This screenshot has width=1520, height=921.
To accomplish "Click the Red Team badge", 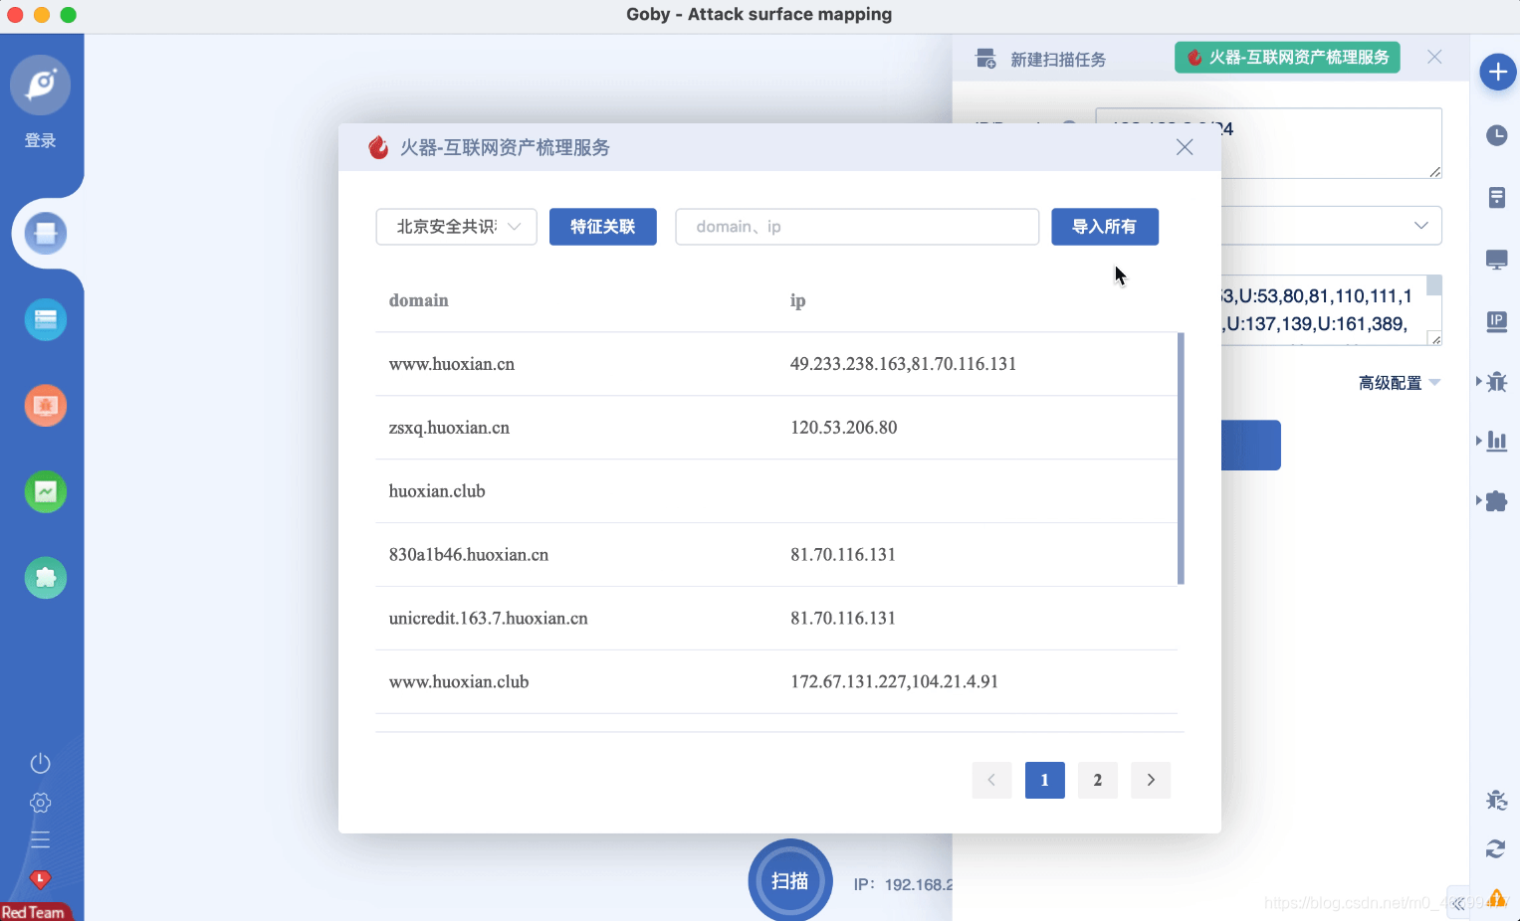I will point(35,911).
